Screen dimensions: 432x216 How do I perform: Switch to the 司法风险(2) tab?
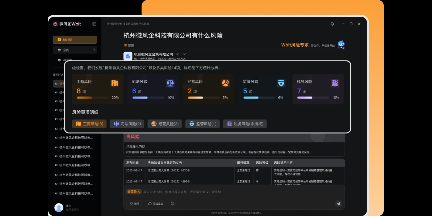point(127,124)
